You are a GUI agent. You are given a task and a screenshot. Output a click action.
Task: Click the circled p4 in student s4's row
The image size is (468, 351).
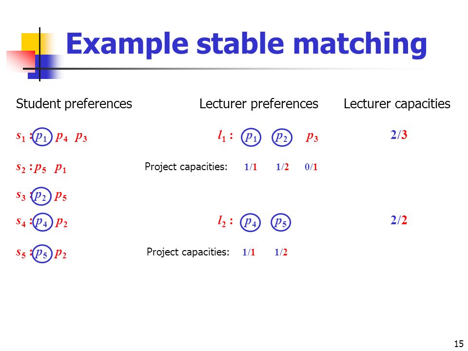pos(42,222)
